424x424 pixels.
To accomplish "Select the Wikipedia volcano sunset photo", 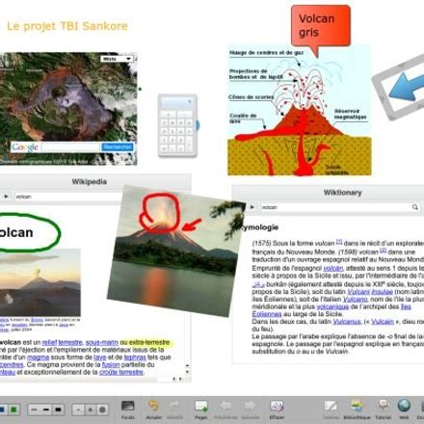I will click(40, 282).
